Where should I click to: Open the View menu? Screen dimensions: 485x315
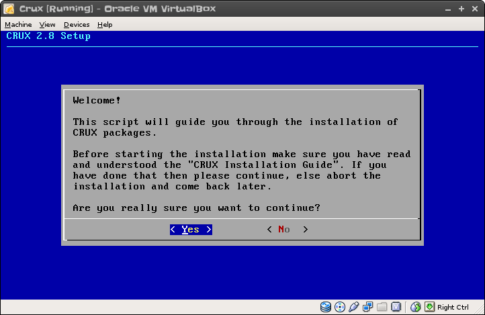point(47,24)
